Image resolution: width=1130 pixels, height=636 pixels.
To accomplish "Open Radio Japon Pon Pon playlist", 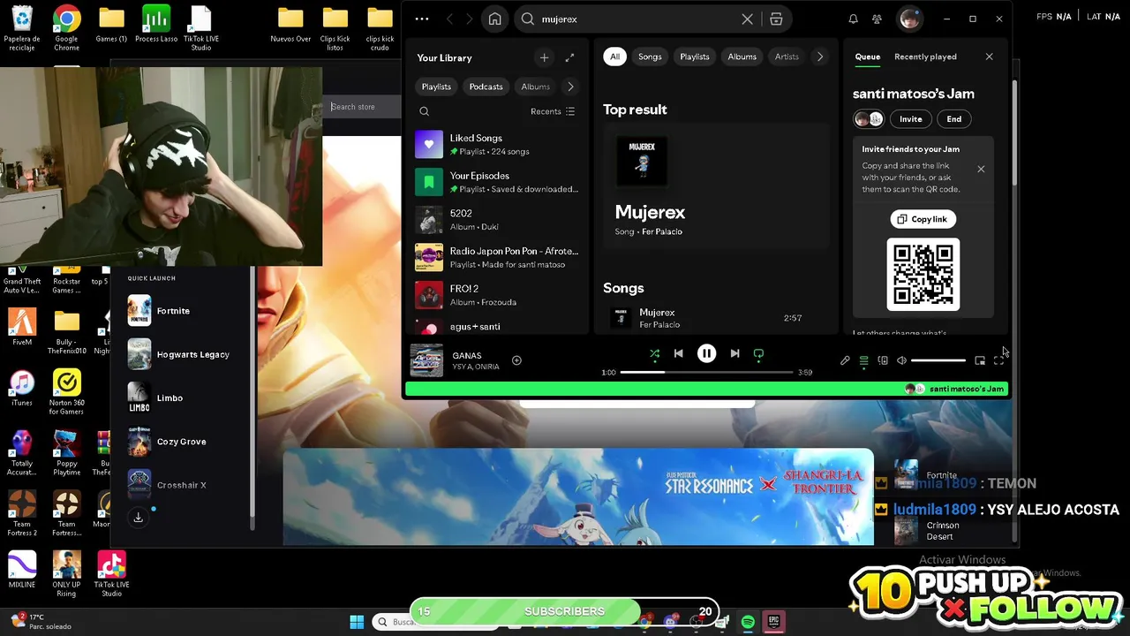I will click(x=498, y=257).
